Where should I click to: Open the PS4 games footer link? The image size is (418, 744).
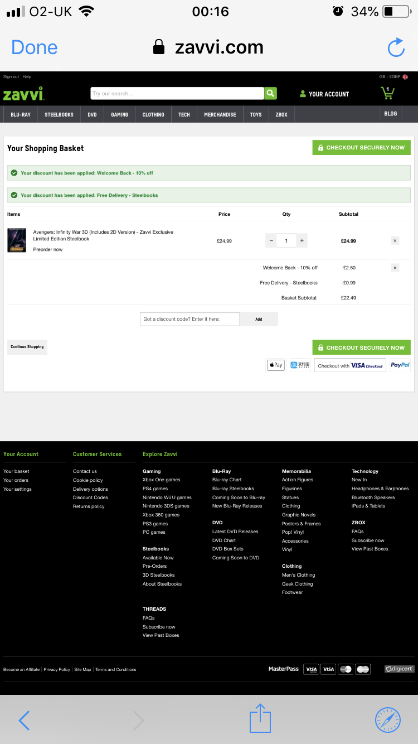[x=155, y=489]
